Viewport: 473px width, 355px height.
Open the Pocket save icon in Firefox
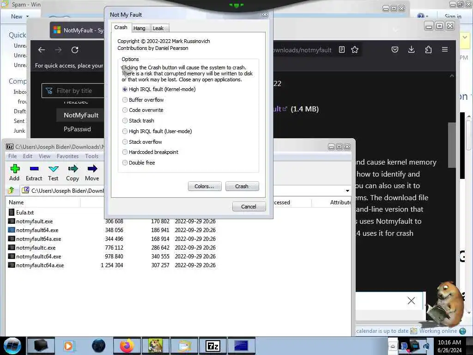click(395, 49)
